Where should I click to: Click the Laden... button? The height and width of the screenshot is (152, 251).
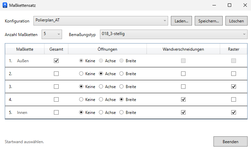coord(181,21)
